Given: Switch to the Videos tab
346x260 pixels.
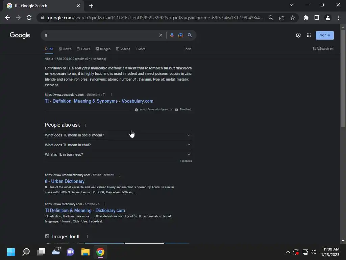Looking at the screenshot, I should click(x=123, y=49).
